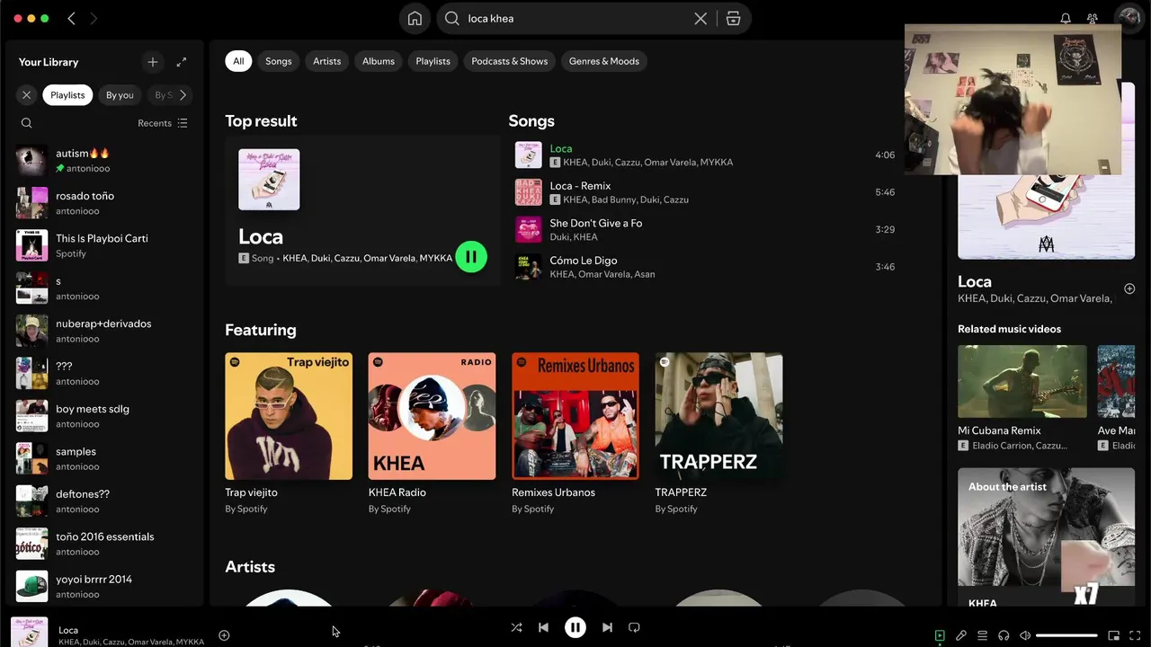
Task: Switch to the Playlists tab in search results
Action: [433, 61]
